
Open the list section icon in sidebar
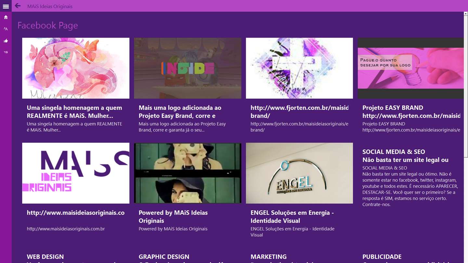point(6,52)
